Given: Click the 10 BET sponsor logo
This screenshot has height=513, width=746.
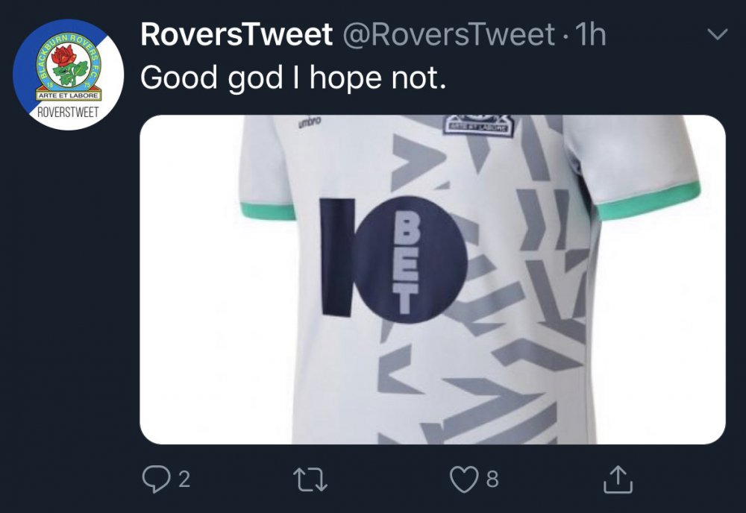Looking at the screenshot, I should pos(393,256).
